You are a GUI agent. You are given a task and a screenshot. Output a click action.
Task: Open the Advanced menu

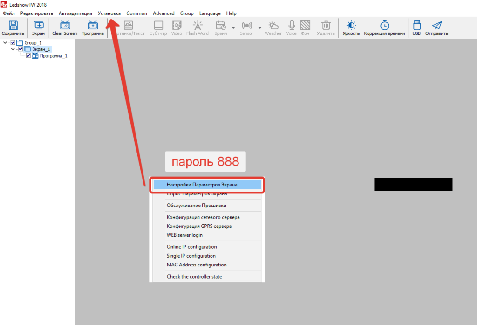click(x=164, y=13)
